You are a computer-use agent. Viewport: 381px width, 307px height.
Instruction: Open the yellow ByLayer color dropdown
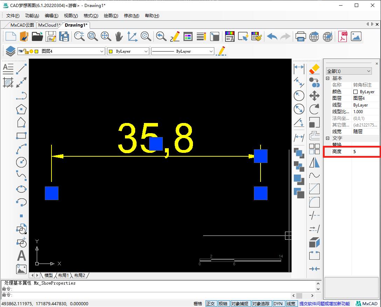128,51
